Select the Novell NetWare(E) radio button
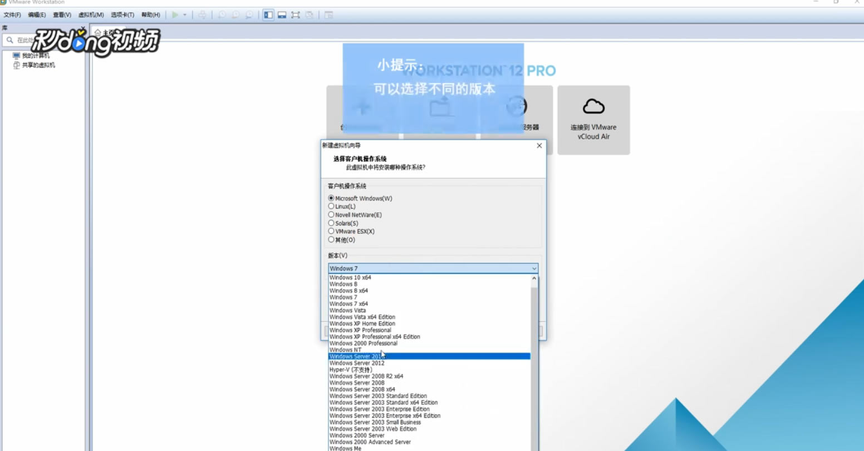The height and width of the screenshot is (451, 864). pos(331,215)
